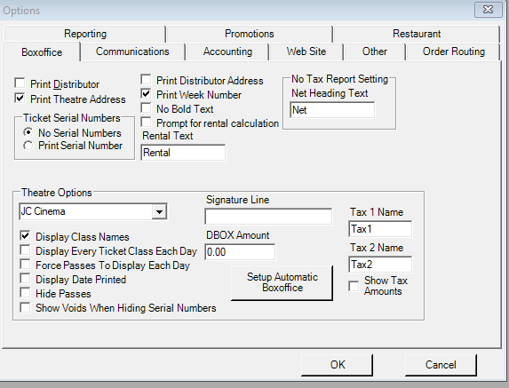
Task: Click the Signature Line text field
Action: tap(268, 216)
